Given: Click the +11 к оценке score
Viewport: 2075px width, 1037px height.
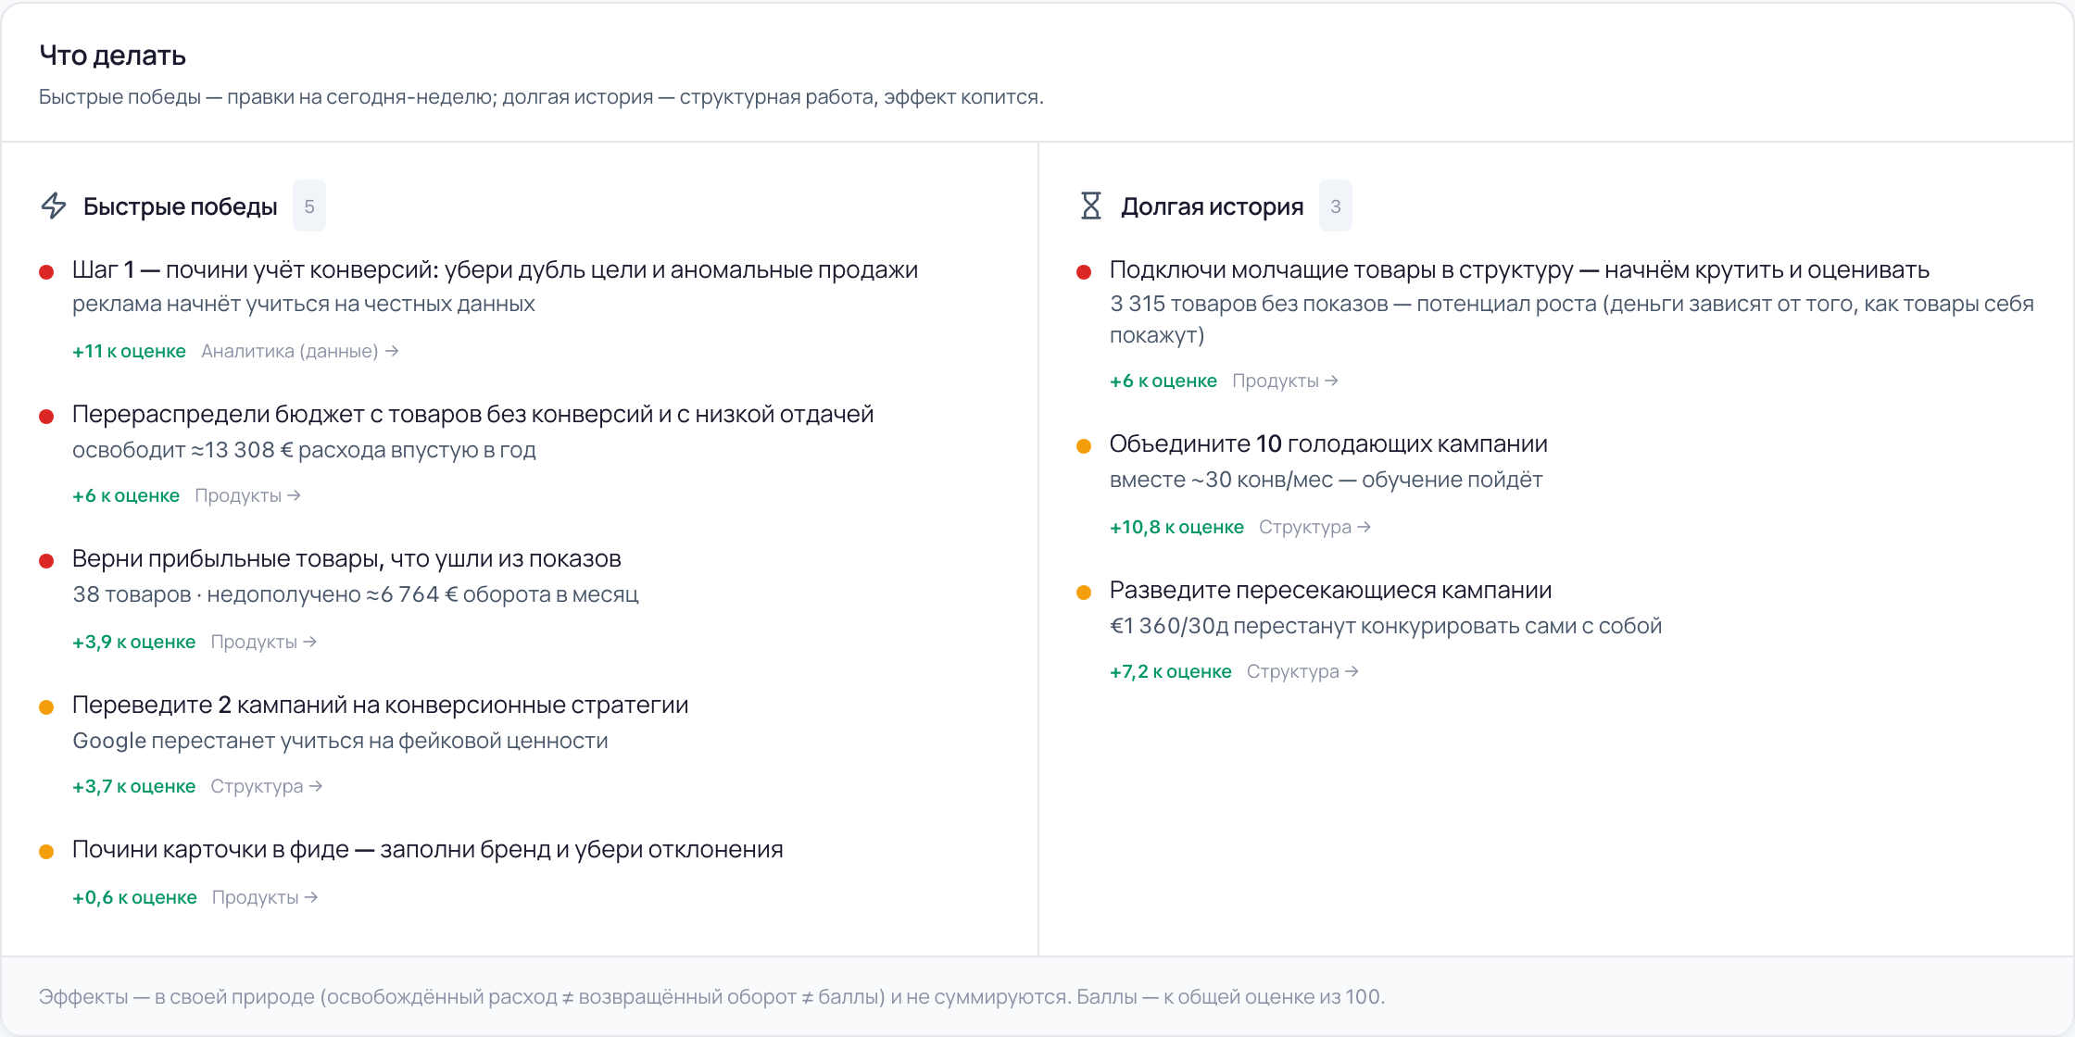Looking at the screenshot, I should [x=129, y=351].
